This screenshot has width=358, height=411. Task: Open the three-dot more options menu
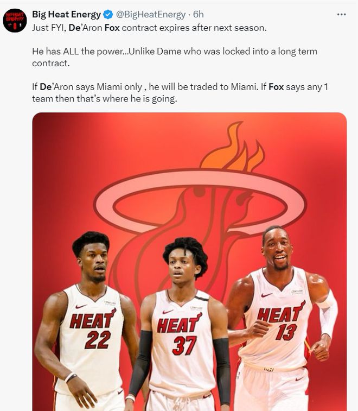[x=341, y=15]
